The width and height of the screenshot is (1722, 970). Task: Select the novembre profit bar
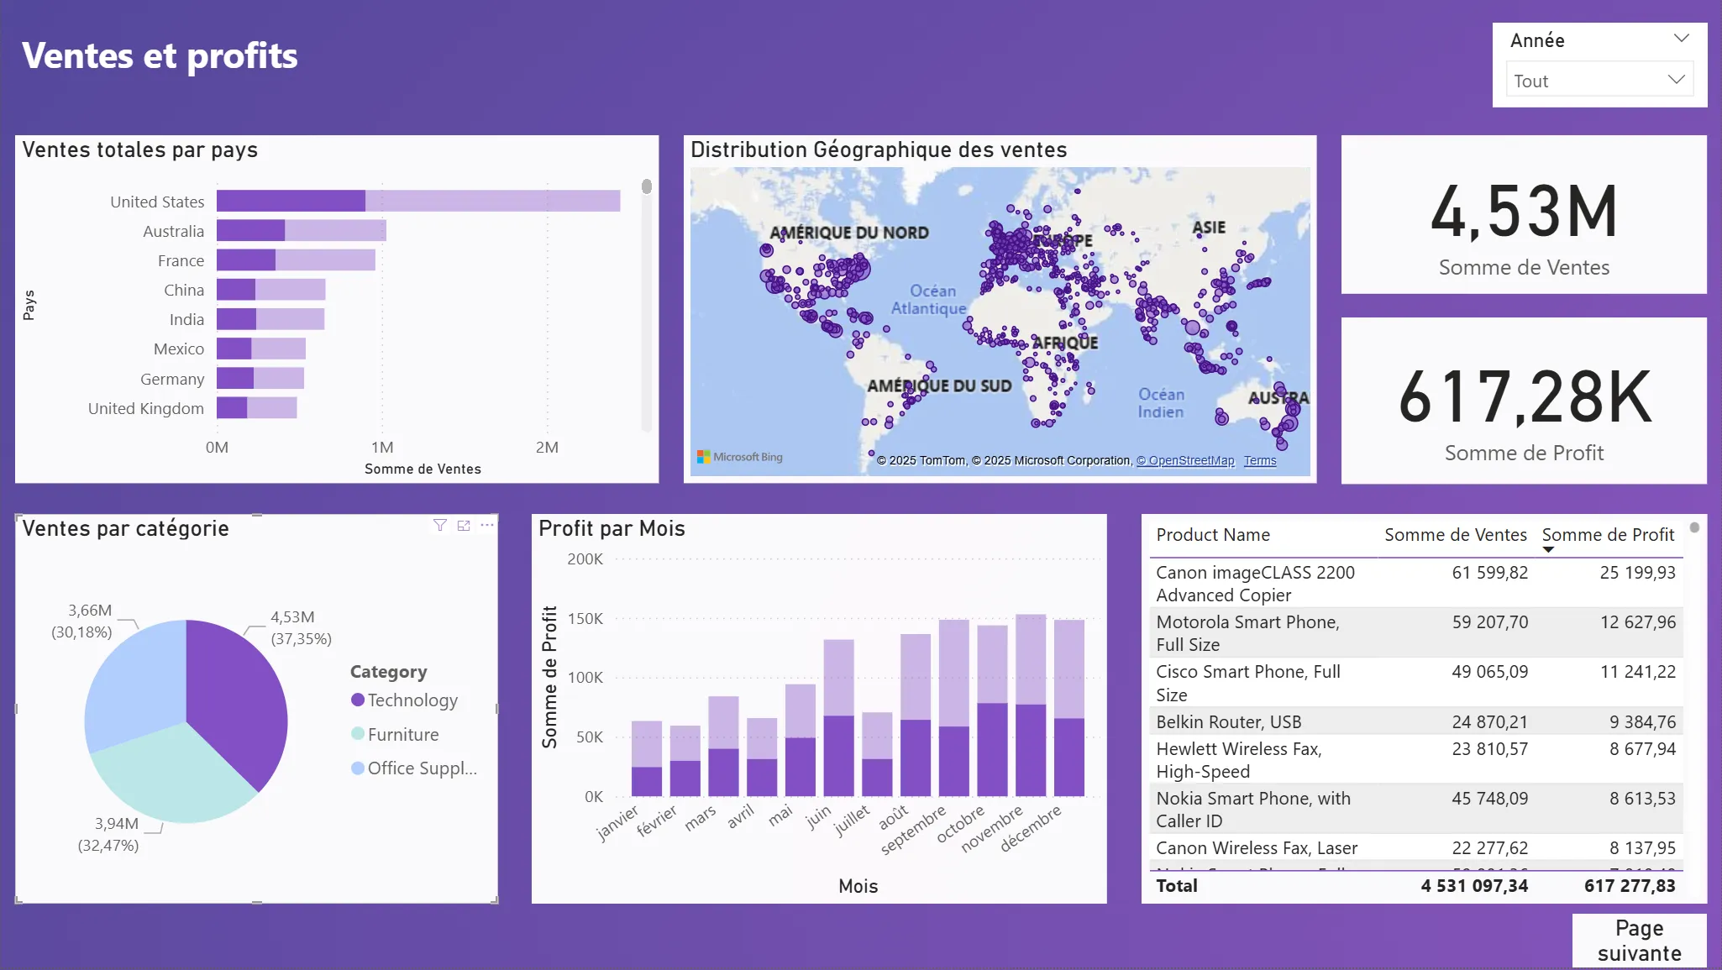pyautogui.click(x=1031, y=747)
